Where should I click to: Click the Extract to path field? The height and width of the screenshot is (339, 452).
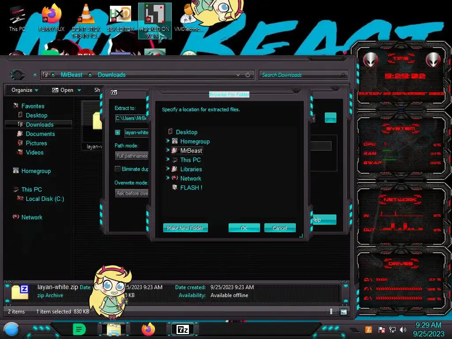[x=132, y=118]
